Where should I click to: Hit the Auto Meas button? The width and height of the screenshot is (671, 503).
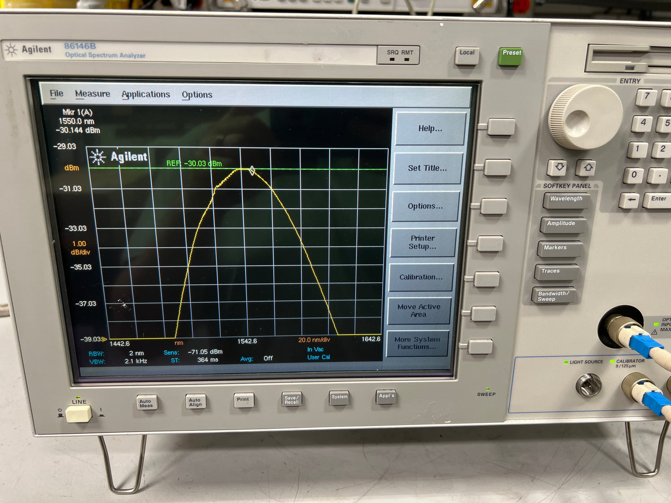tap(147, 403)
